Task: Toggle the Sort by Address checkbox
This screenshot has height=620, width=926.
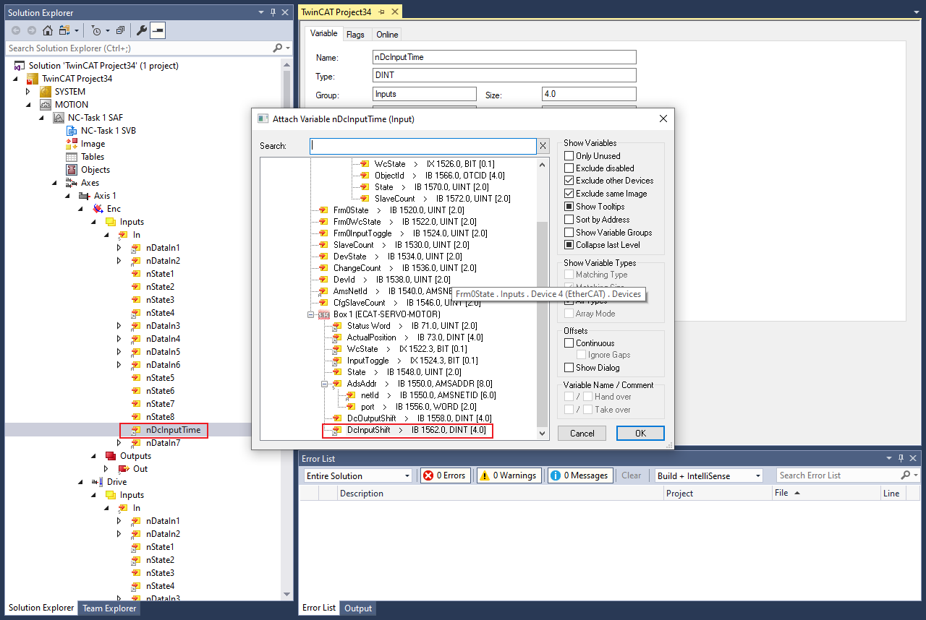Action: coord(569,220)
